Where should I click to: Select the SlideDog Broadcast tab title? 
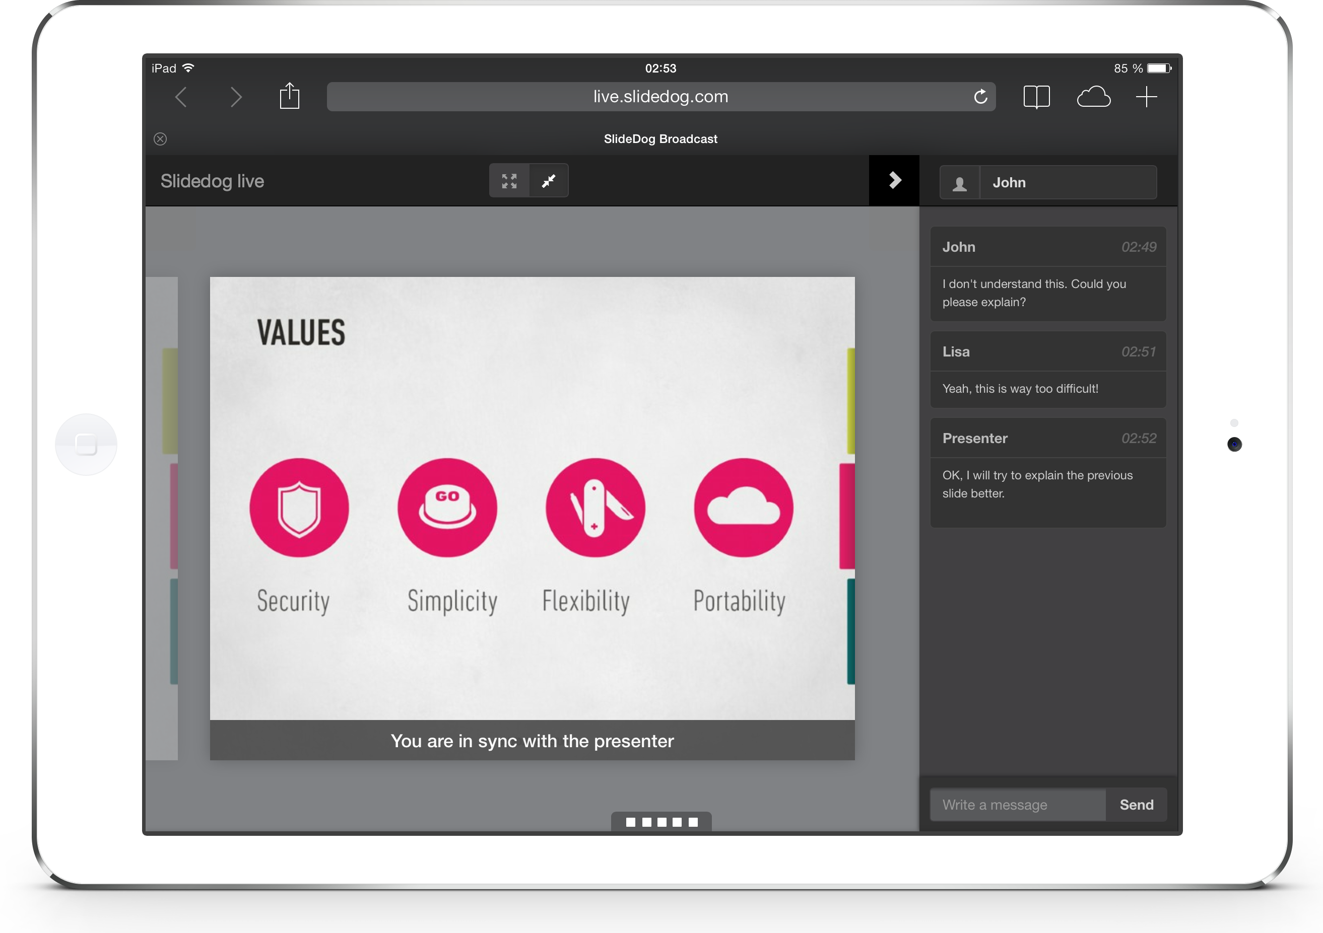click(660, 139)
